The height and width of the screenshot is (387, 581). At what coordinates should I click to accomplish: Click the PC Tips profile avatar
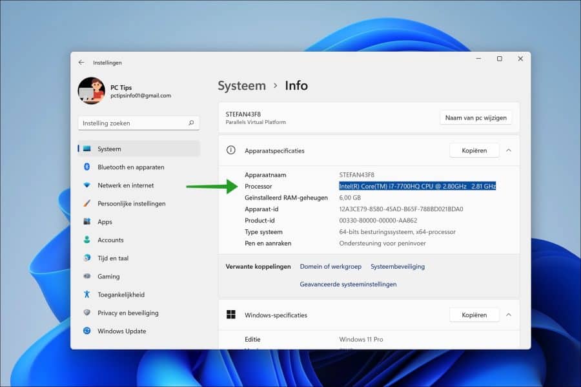tap(91, 91)
